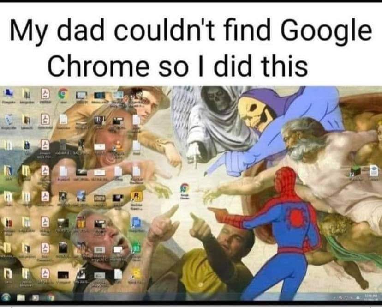Open the Google Sheets green icon
This screenshot has width=382, height=308.
click(136, 248)
